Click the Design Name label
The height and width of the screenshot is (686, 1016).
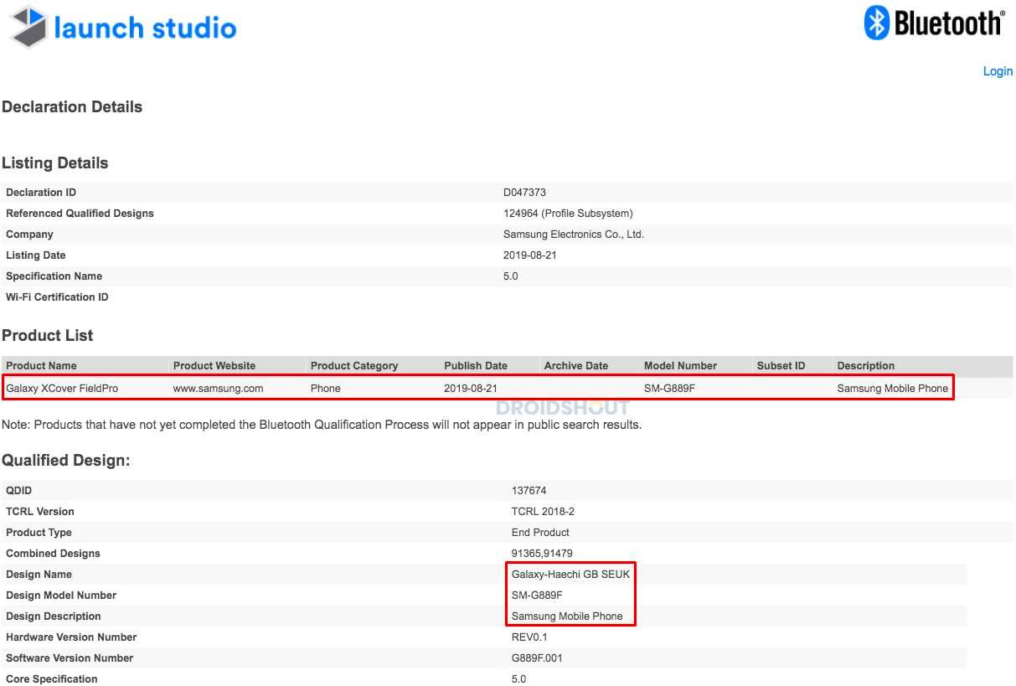coord(39,575)
